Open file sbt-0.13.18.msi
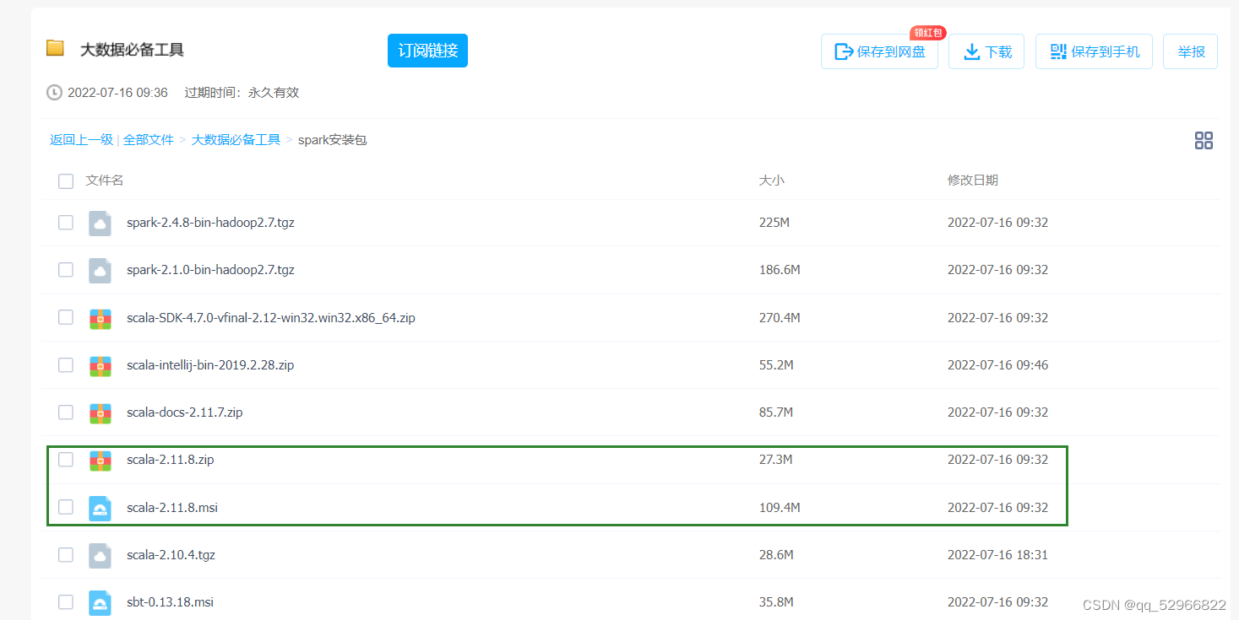The width and height of the screenshot is (1239, 620). point(170,602)
